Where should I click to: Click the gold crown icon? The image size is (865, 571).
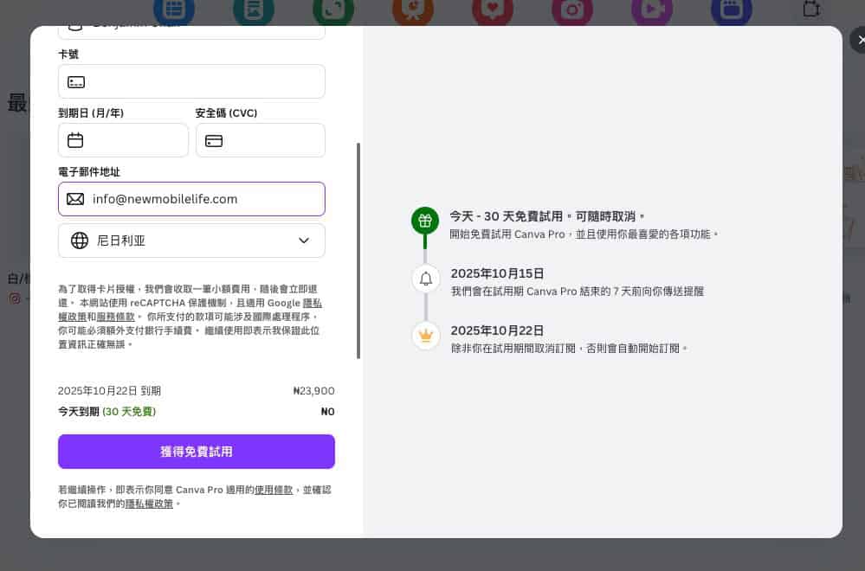click(x=424, y=336)
